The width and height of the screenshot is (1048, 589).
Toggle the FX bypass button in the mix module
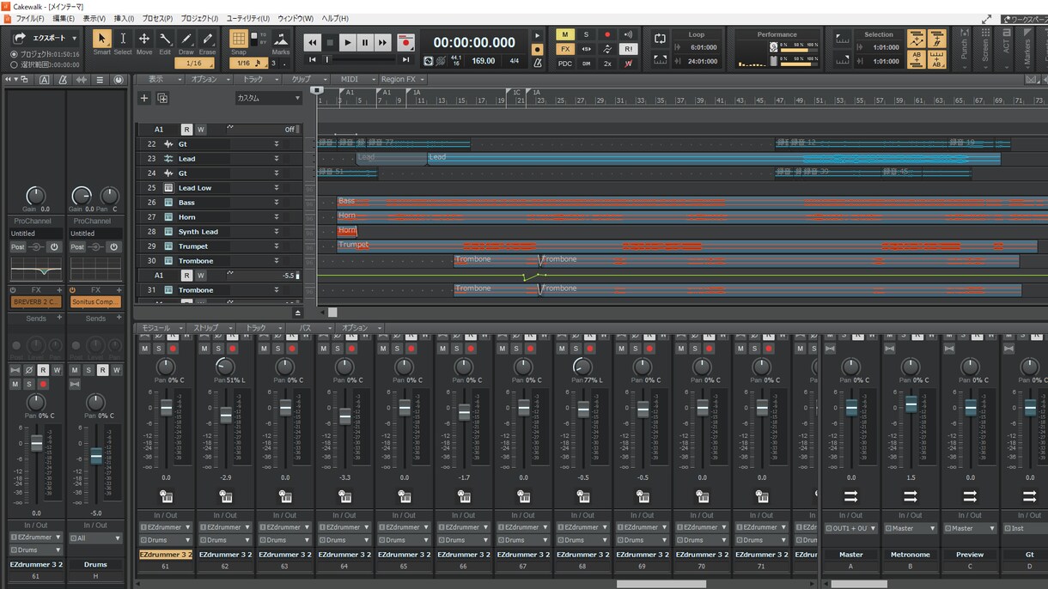[x=564, y=49]
